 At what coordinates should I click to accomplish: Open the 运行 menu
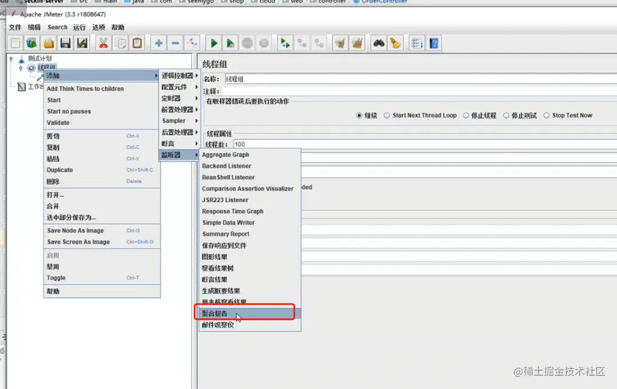point(79,27)
